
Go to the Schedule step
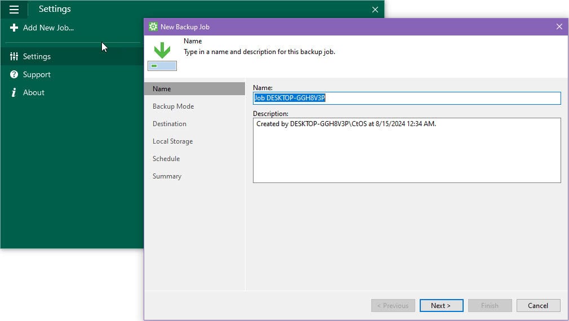(x=166, y=158)
